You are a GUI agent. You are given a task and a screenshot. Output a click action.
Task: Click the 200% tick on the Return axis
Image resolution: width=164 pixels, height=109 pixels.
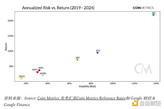click(x=11, y=21)
